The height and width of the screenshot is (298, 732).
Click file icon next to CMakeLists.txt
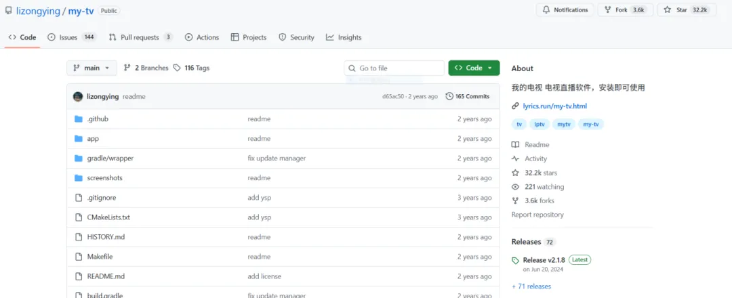79,217
